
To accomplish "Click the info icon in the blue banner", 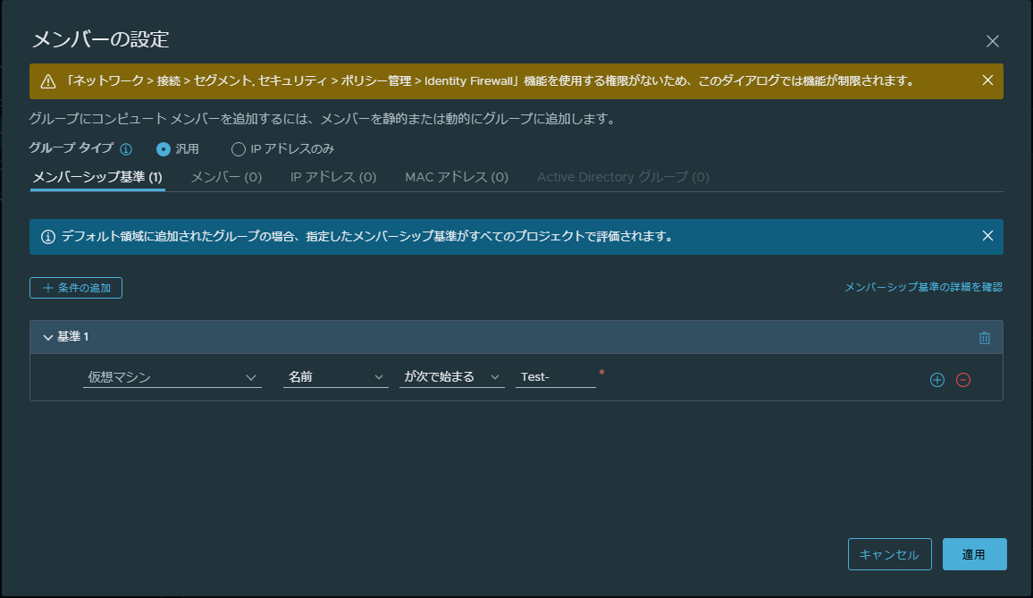I will click(x=48, y=237).
